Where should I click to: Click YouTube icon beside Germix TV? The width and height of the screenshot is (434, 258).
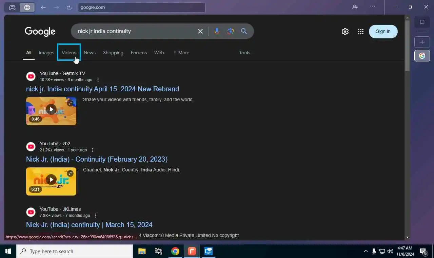(31, 76)
